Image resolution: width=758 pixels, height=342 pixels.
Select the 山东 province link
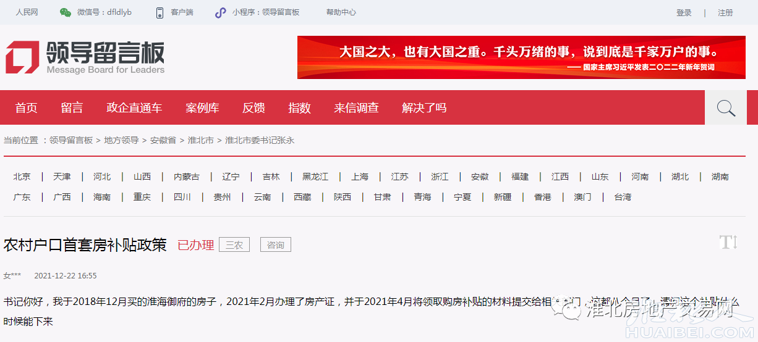click(600, 177)
